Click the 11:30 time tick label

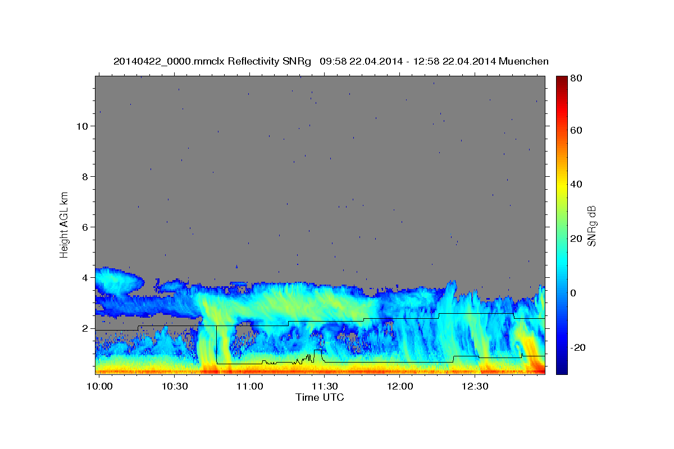pos(325,387)
